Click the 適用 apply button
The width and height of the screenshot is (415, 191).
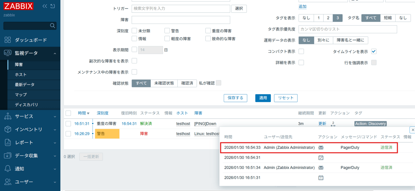(x=263, y=98)
